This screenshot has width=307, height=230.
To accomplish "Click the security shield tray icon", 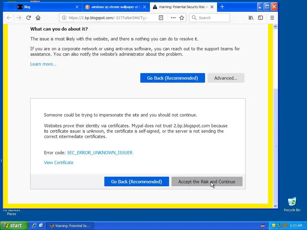I will (274, 226).
